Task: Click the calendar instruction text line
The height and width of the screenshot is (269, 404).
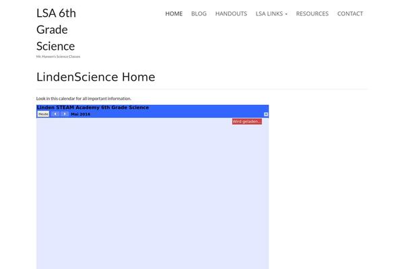Action: click(x=83, y=99)
